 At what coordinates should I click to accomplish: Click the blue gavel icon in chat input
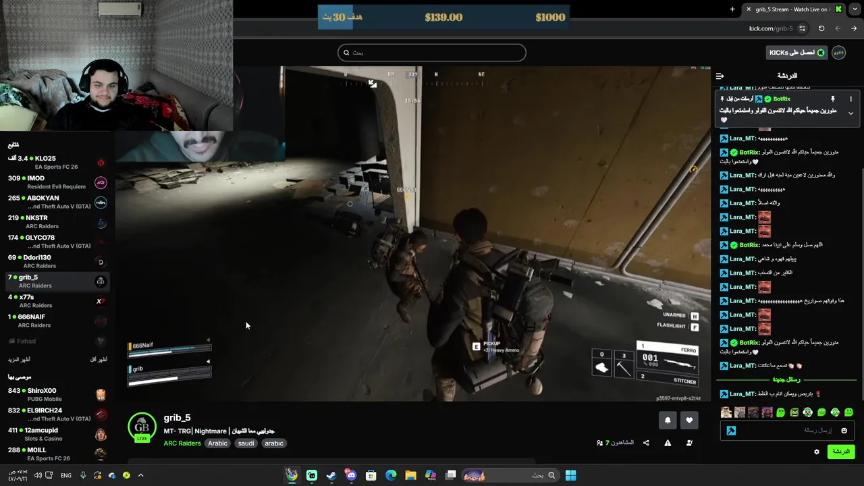coord(731,431)
